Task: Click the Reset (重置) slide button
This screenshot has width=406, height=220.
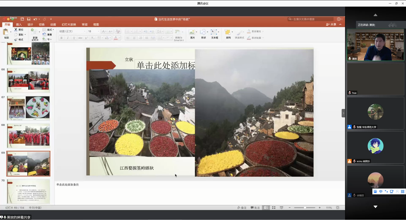Action: point(48,35)
